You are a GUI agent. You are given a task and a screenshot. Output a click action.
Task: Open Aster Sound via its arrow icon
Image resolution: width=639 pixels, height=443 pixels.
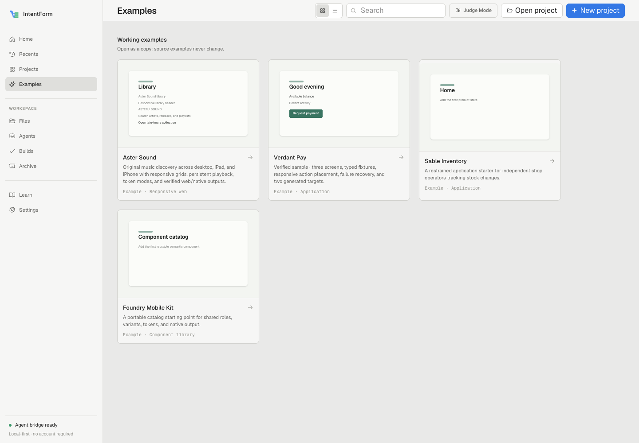click(x=250, y=157)
